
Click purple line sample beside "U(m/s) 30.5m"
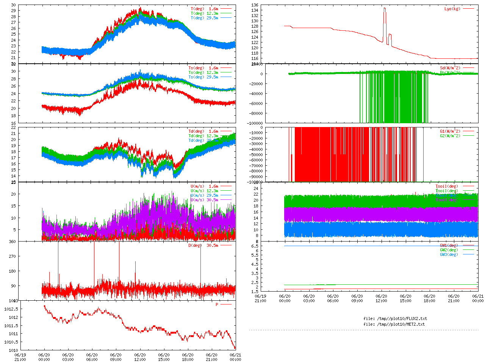[x=226, y=200]
